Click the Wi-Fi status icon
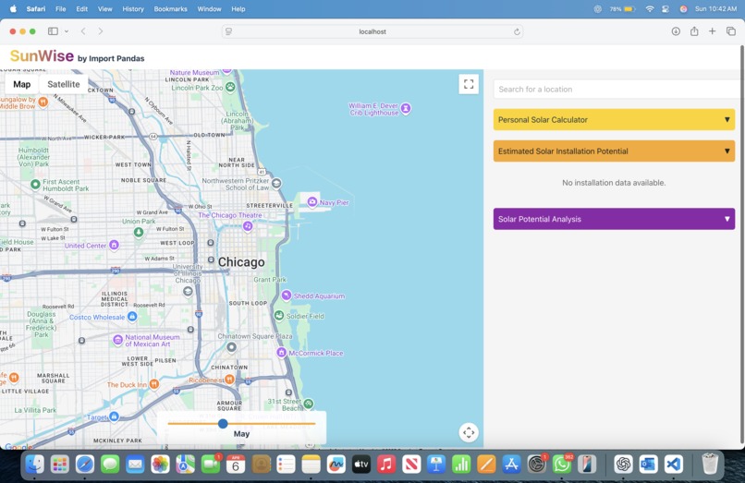This screenshot has height=483, width=745. (650, 9)
